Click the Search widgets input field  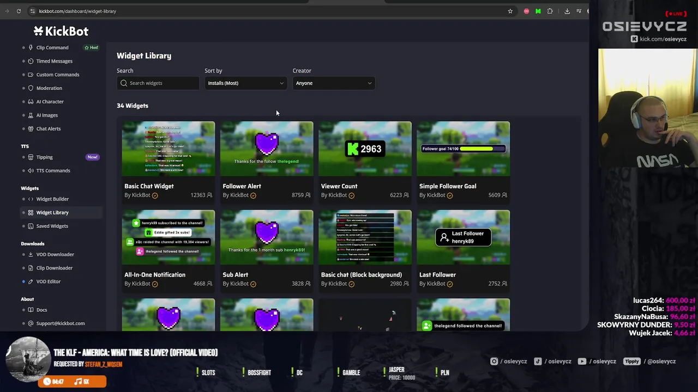158,83
